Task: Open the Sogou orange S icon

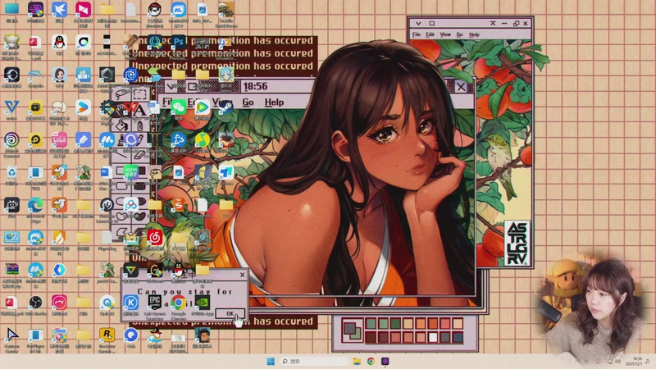Action: point(179,206)
